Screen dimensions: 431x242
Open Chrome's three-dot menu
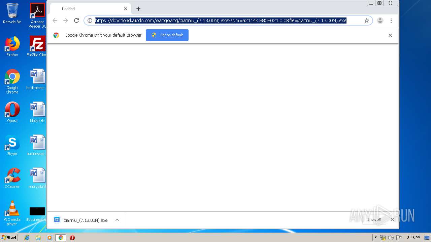click(x=391, y=21)
